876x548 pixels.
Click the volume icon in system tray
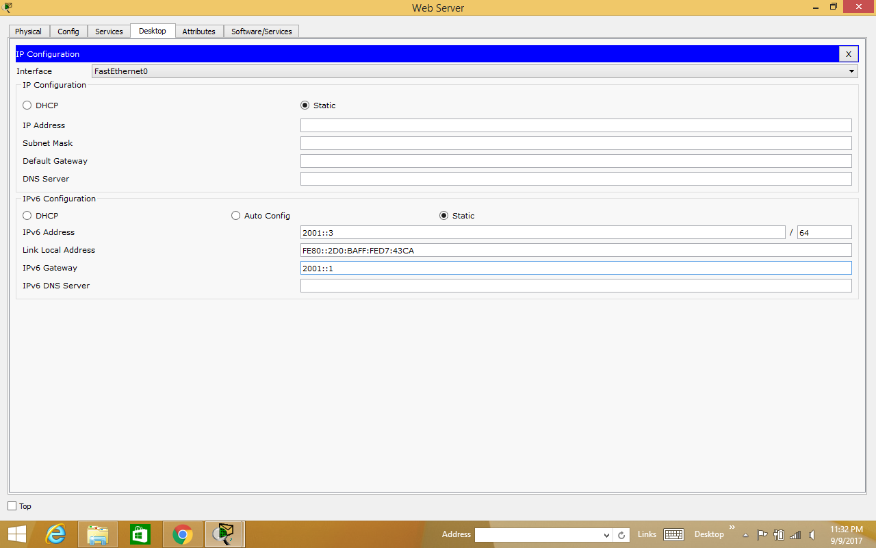[x=812, y=534]
